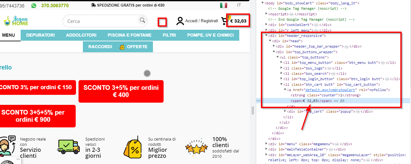Click the Miglior prezzo text
Screen dimensions: 411x164
[158, 153]
